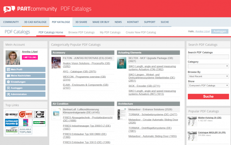Viewport: 231px width, 145px height.
Task: Click the pink 1 Mitteilung badge
Action: pos(30,57)
